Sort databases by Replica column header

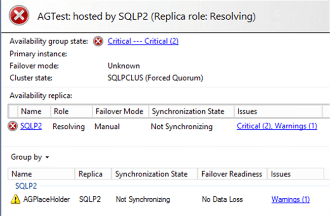pos(91,174)
